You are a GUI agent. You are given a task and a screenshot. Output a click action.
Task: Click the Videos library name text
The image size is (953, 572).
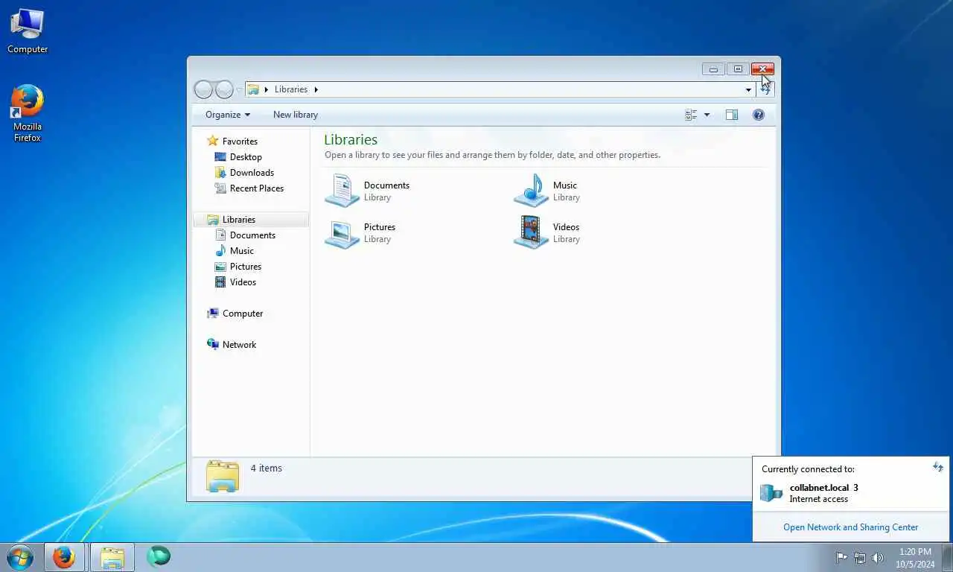coord(566,227)
